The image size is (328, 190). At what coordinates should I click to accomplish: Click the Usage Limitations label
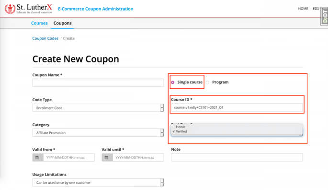click(49, 175)
